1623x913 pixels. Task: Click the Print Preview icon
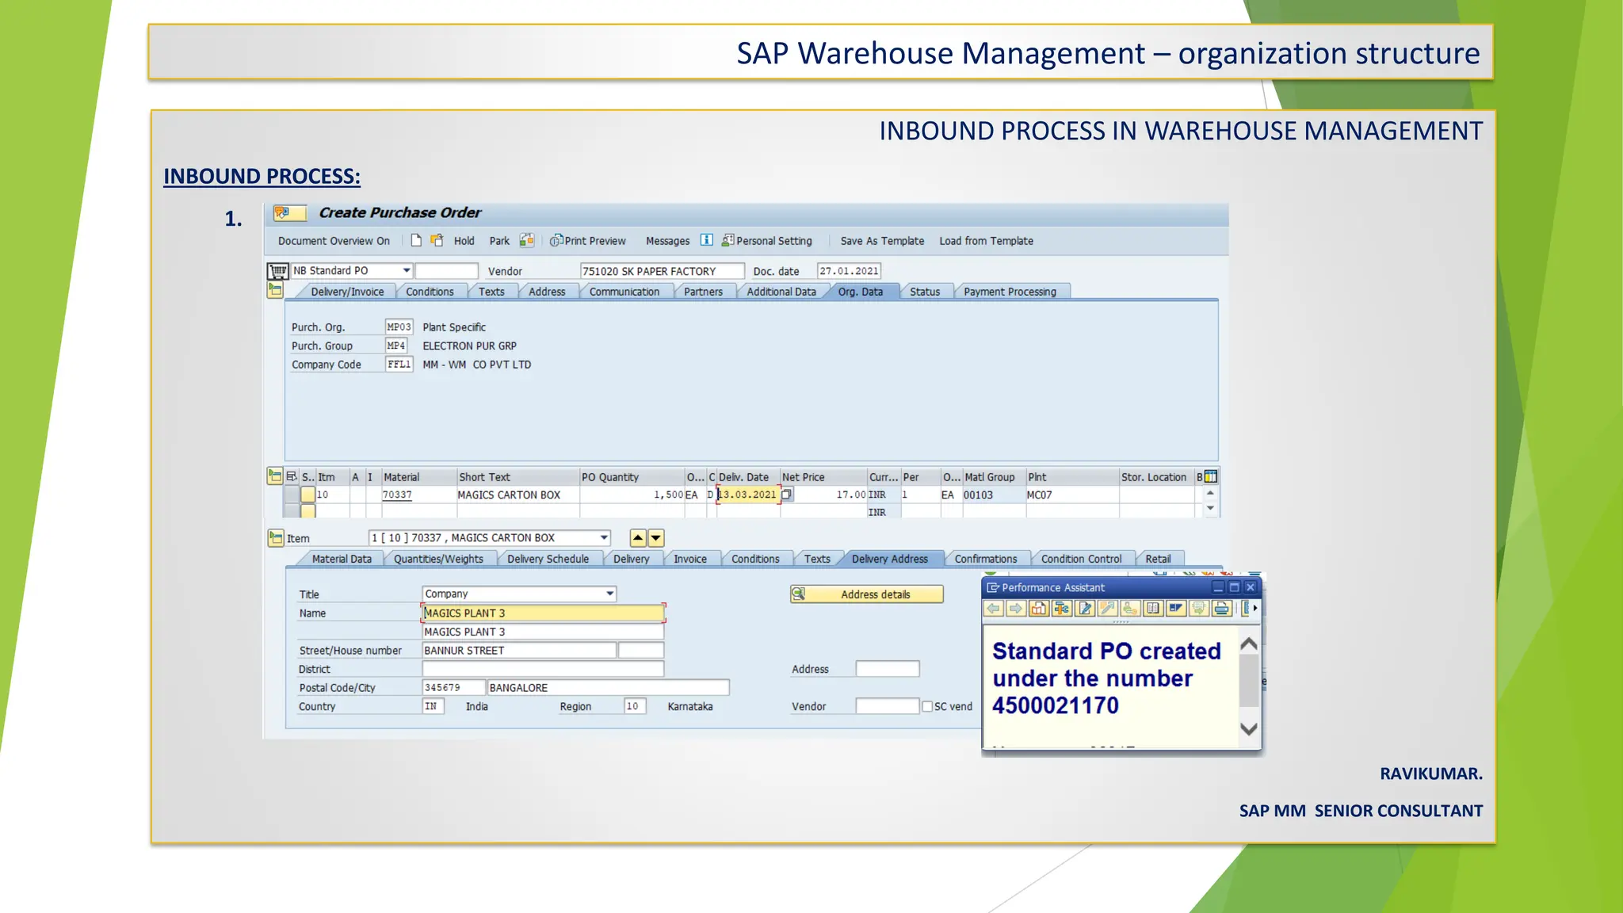(556, 240)
